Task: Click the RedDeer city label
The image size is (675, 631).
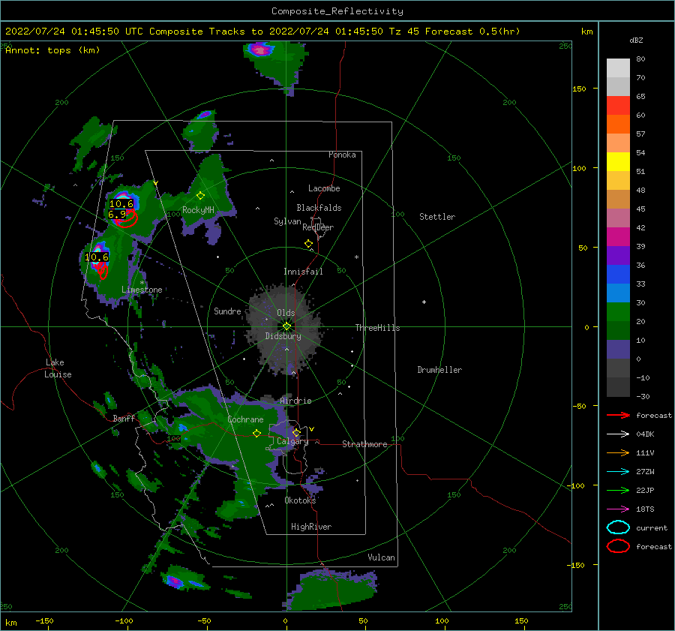Action: pyautogui.click(x=318, y=227)
